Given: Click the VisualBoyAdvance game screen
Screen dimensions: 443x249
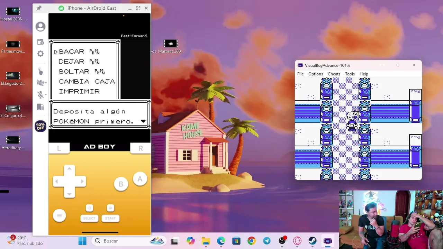Looking at the screenshot, I should click(358, 129).
